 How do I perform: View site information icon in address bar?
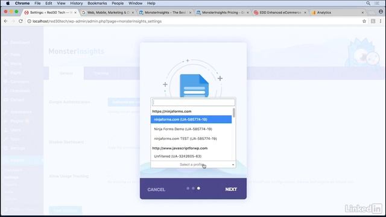(29, 21)
